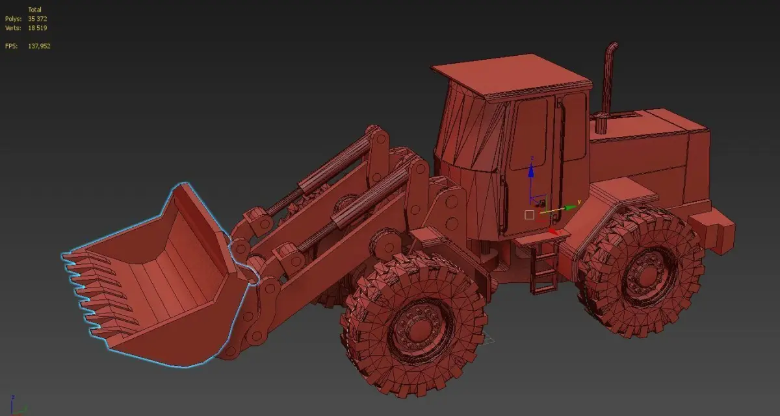Click the 'Polys: 35 372' statistic text
Image resolution: width=780 pixels, height=416 pixels.
[x=26, y=19]
